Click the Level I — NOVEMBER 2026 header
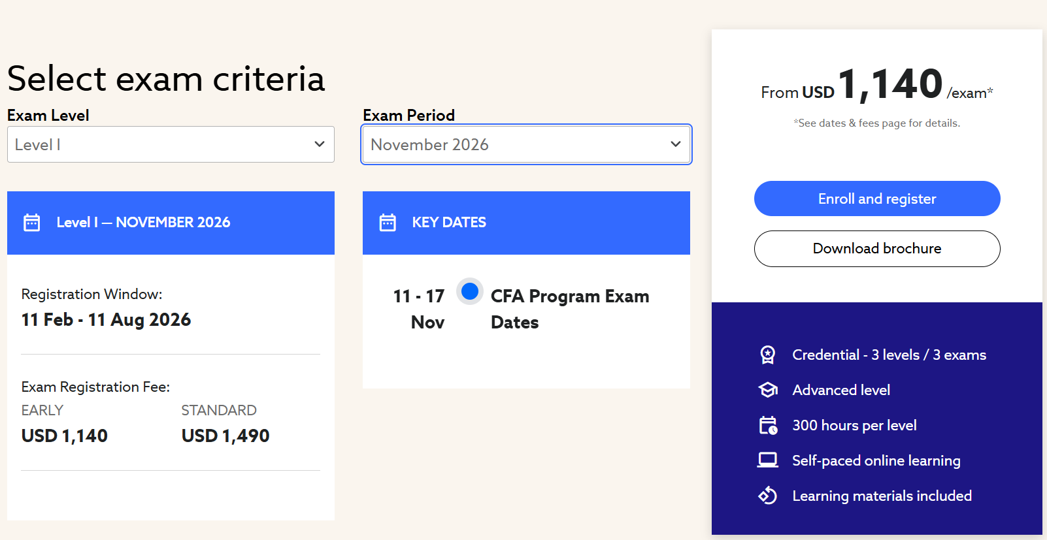Image resolution: width=1047 pixels, height=540 pixels. (143, 223)
